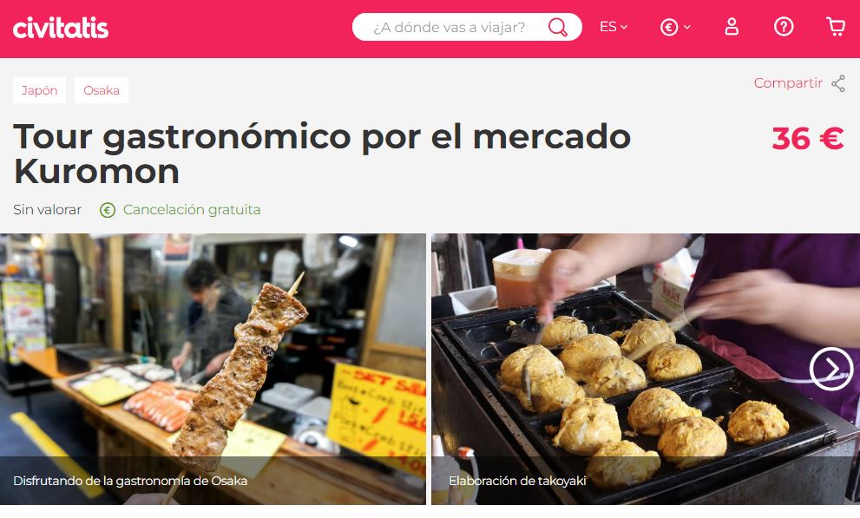Select the Japón breadcrumb tag
Image resolution: width=860 pixels, height=518 pixels.
(40, 90)
